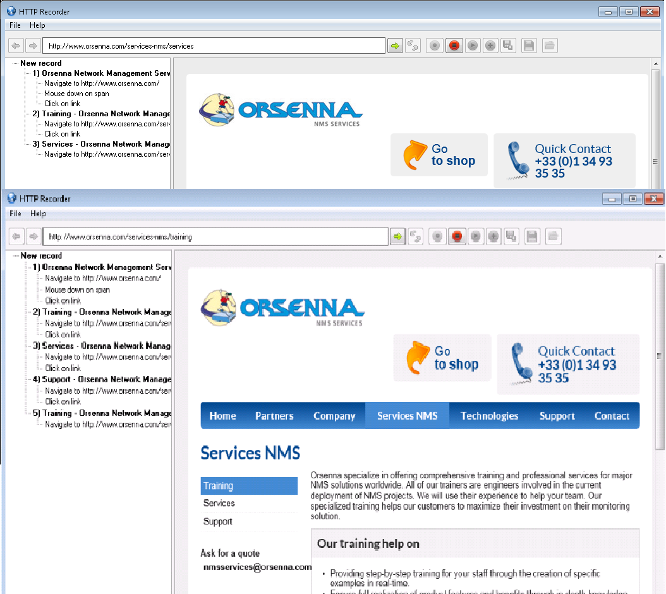Click the nmsservices@orsenna.com email link
Viewport: 666px width, 594px height.
click(257, 567)
